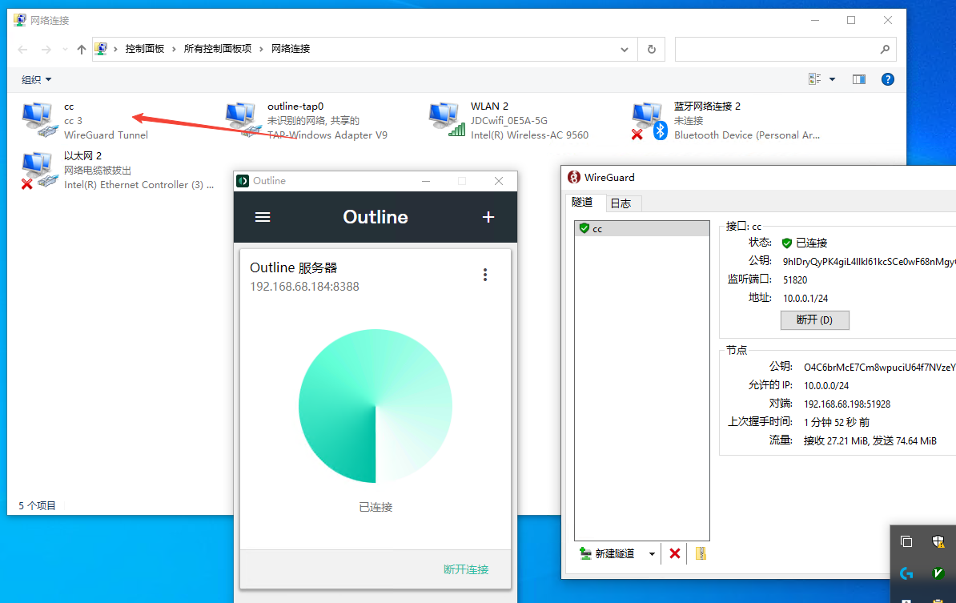This screenshot has height=603, width=956.
Task: Go up one level in Explorer
Action: [x=81, y=50]
